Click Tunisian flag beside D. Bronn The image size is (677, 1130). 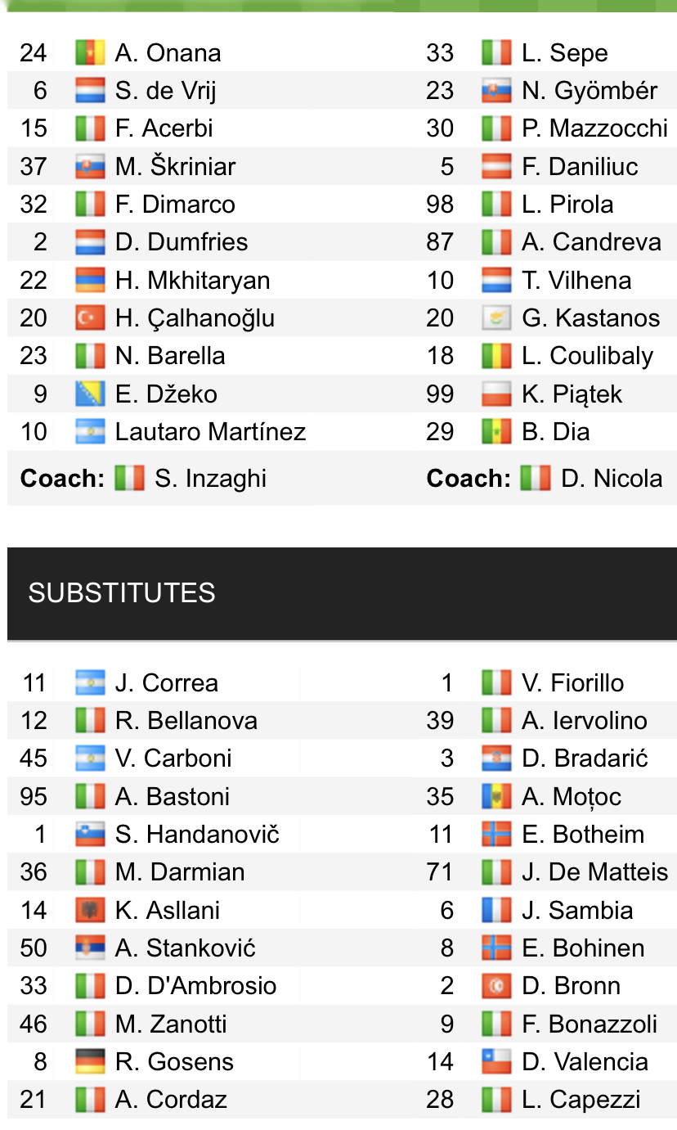tap(496, 986)
